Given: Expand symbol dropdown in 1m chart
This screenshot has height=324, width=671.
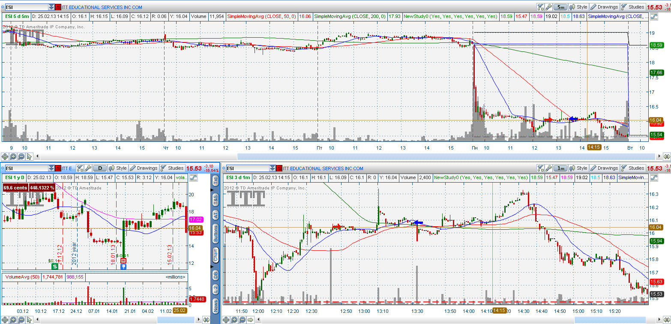Looking at the screenshot, I should click(273, 168).
